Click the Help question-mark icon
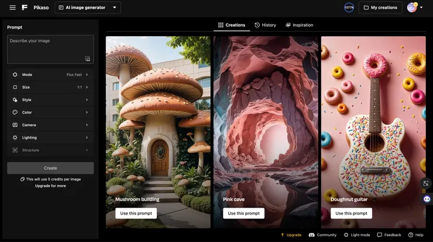 (411, 235)
